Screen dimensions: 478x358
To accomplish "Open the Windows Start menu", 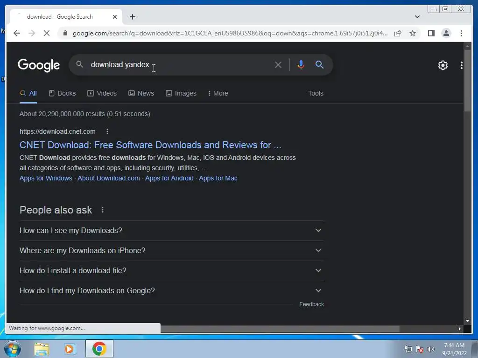I will 12,349.
